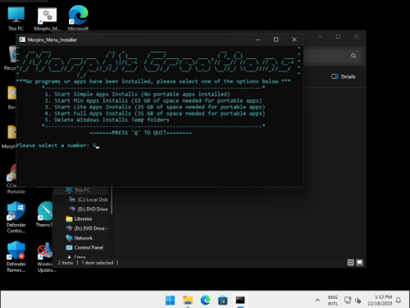Screen dimensions: 410x308
Task: Click the console app taskbar icon
Action: click(x=240, y=301)
